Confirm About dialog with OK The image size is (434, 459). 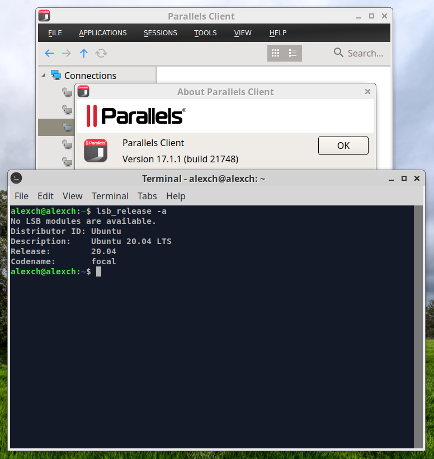click(x=343, y=146)
